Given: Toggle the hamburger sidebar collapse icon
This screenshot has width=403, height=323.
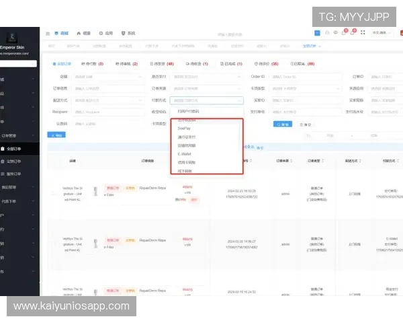Looking at the screenshot, I should (48, 34).
